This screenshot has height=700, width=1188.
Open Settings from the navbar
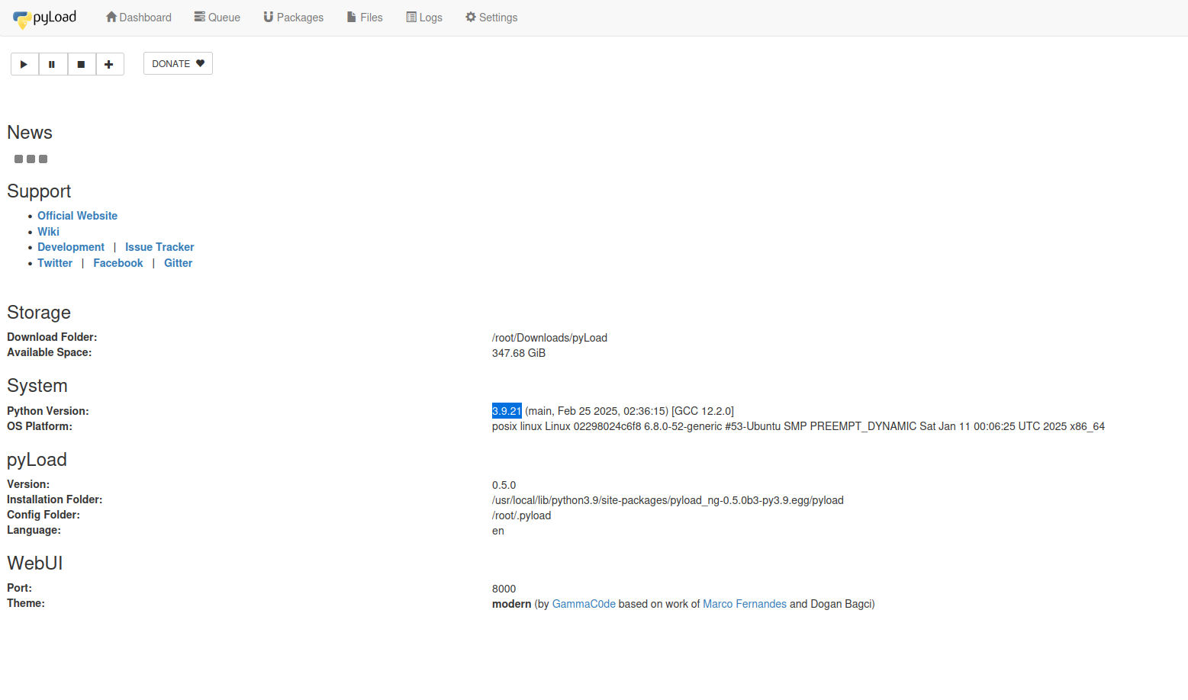(x=491, y=18)
